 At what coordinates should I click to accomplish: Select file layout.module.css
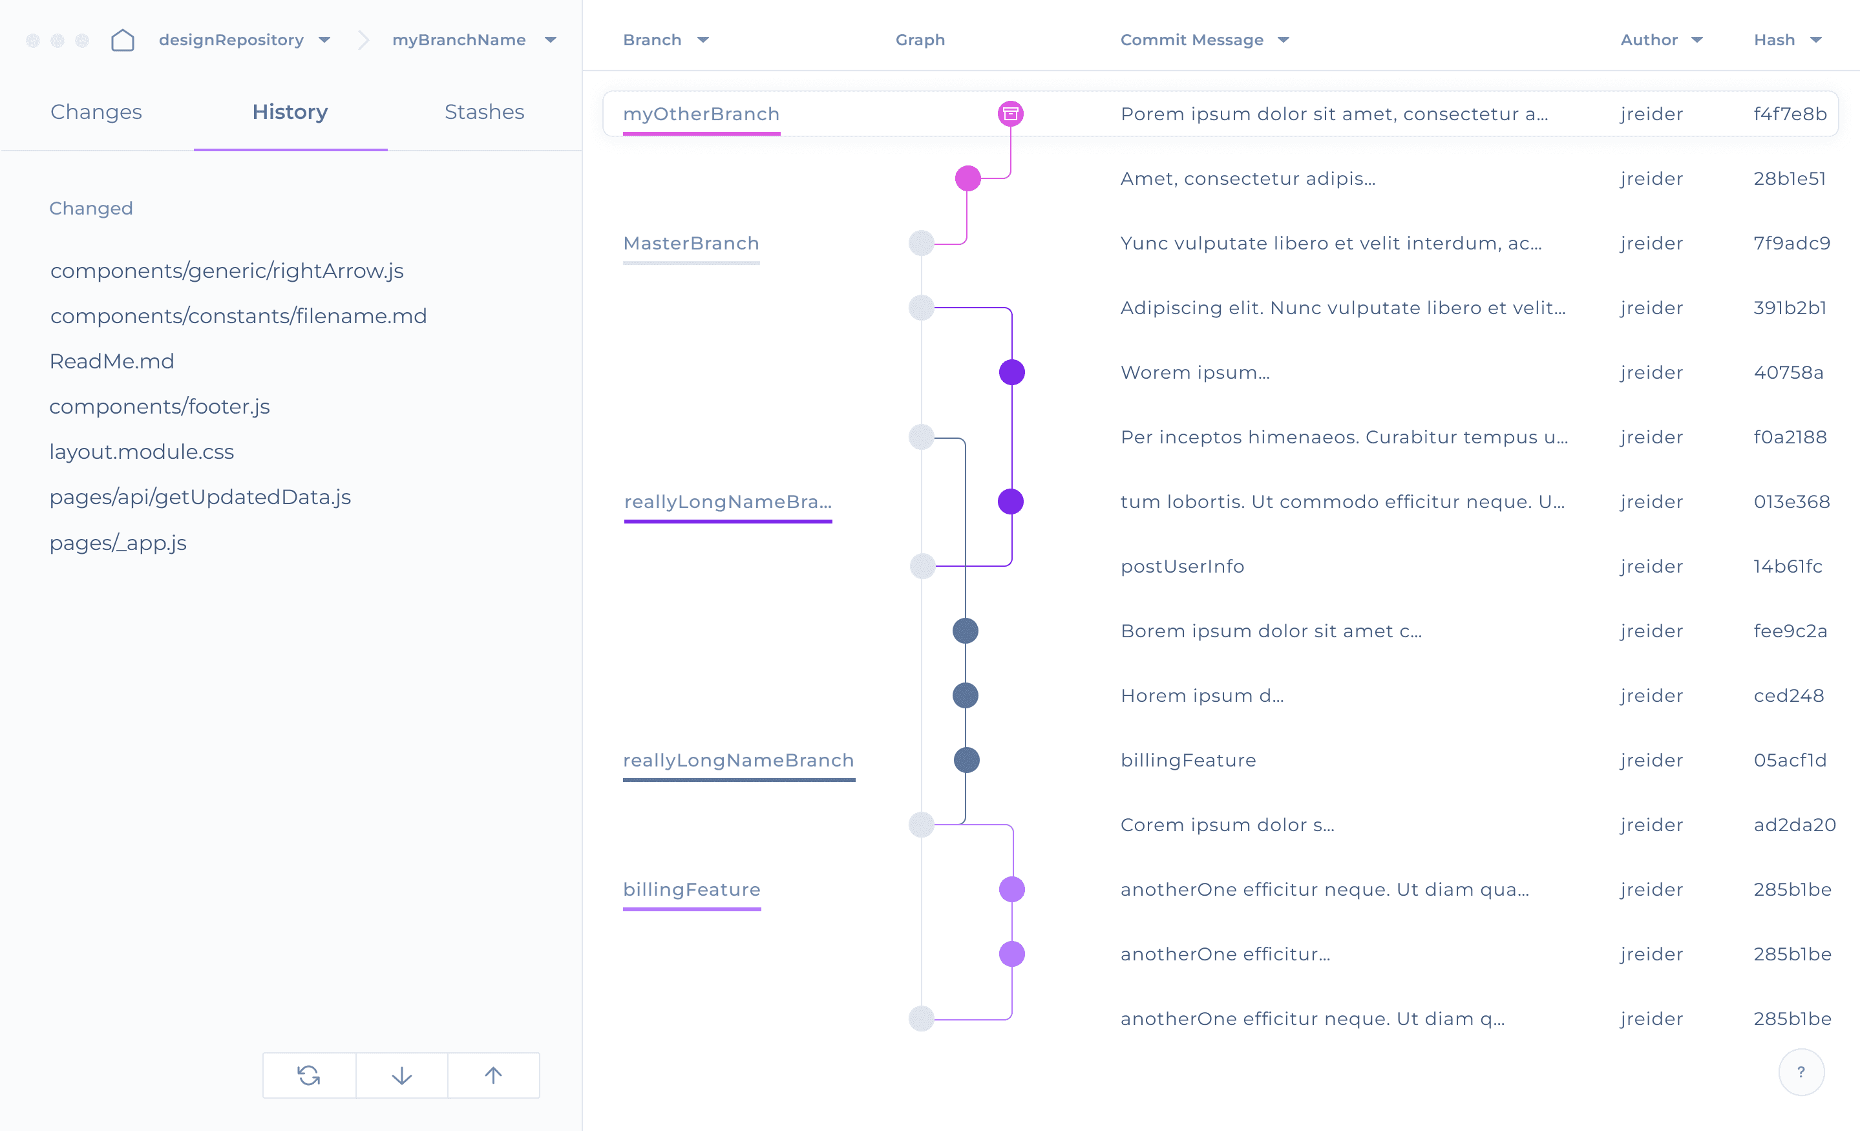[x=141, y=452]
